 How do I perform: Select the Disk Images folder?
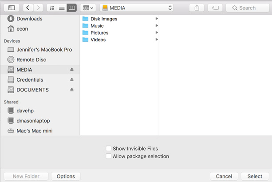[119, 19]
